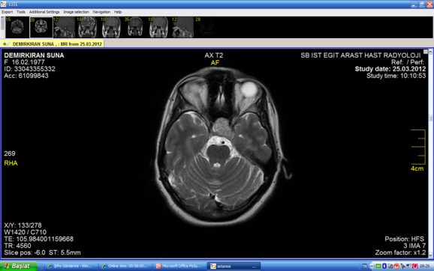The width and height of the screenshot is (434, 271).
Task: Open the Tools menu
Action: click(21, 12)
